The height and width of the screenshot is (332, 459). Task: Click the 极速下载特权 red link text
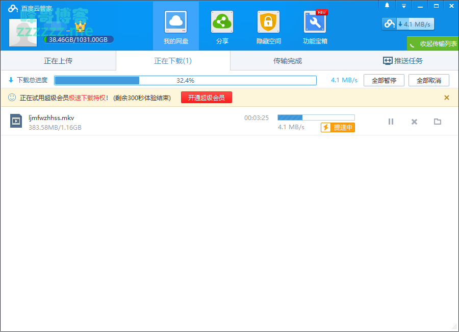87,98
